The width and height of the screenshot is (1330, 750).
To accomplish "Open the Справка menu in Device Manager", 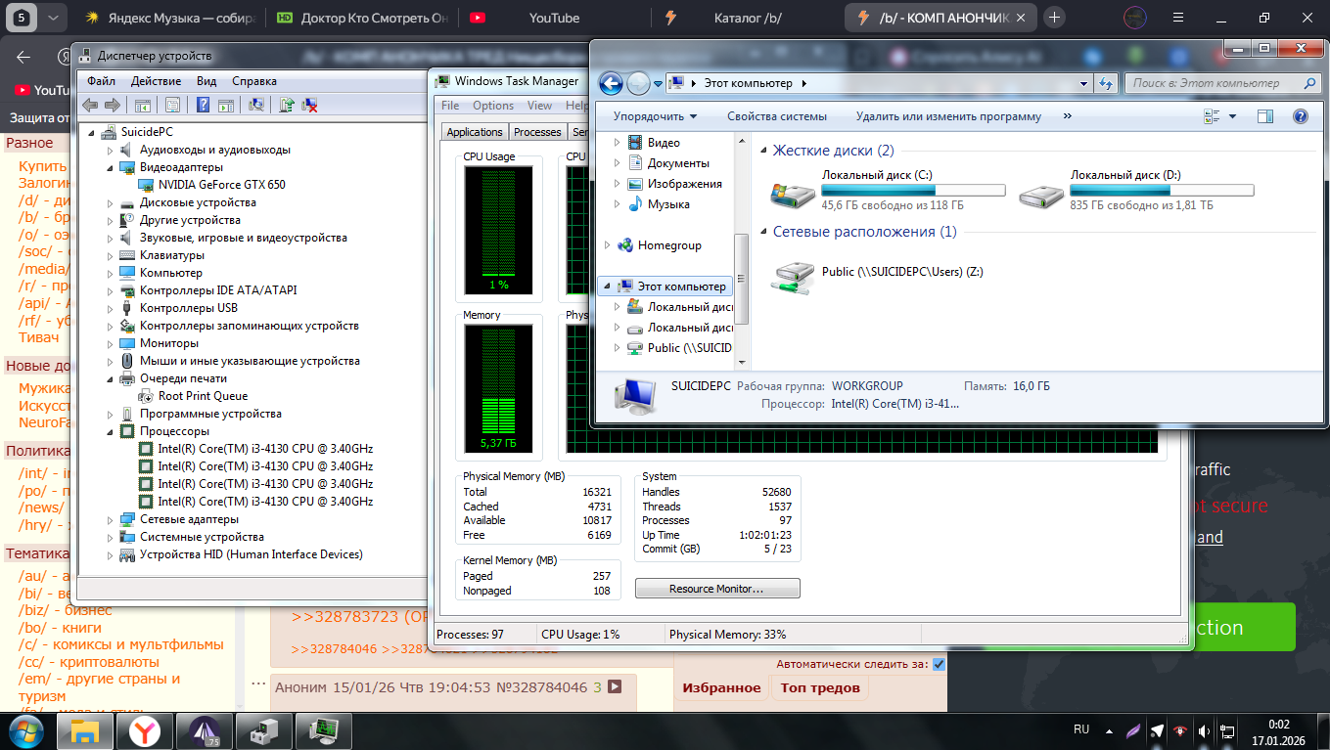I will click(254, 81).
